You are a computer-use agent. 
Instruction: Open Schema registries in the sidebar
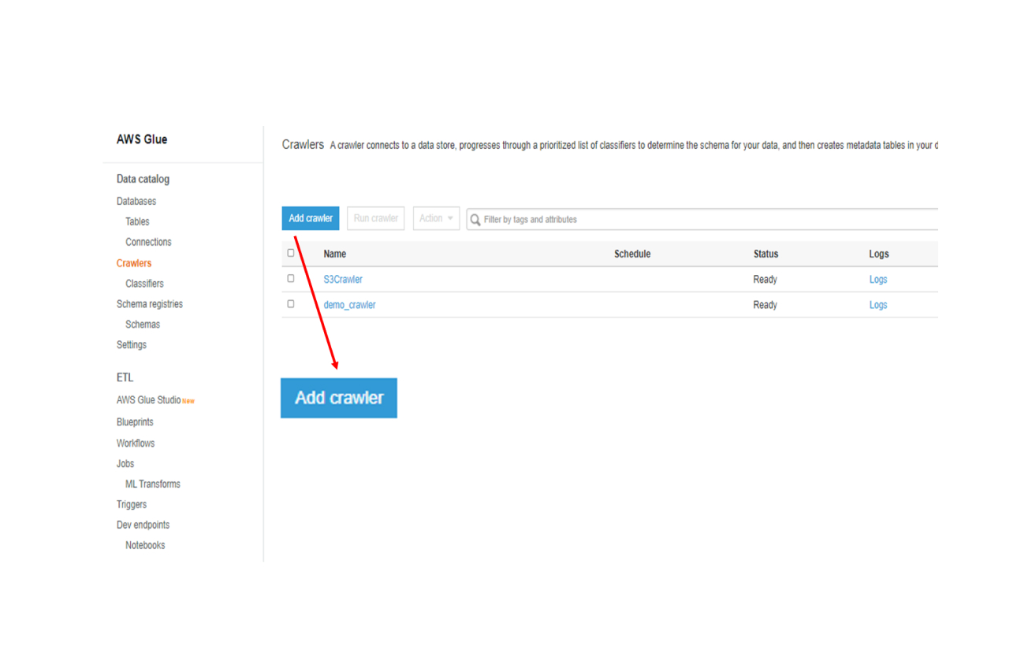pyautogui.click(x=150, y=304)
